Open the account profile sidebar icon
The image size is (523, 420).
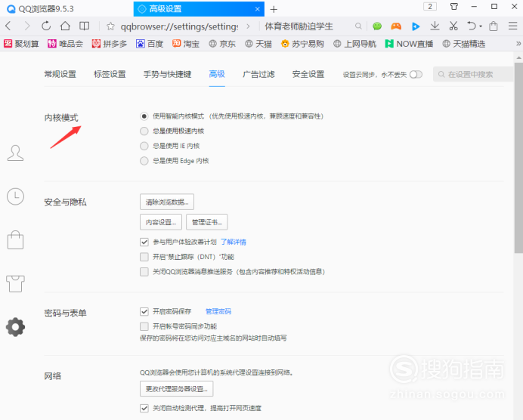15,153
